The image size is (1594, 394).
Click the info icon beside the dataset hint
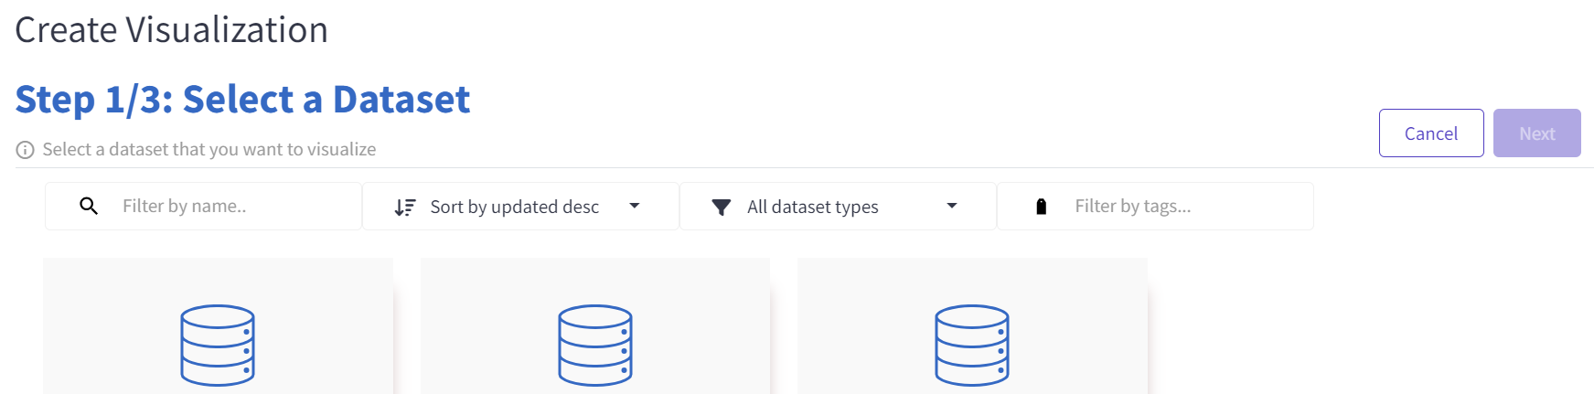click(x=25, y=150)
